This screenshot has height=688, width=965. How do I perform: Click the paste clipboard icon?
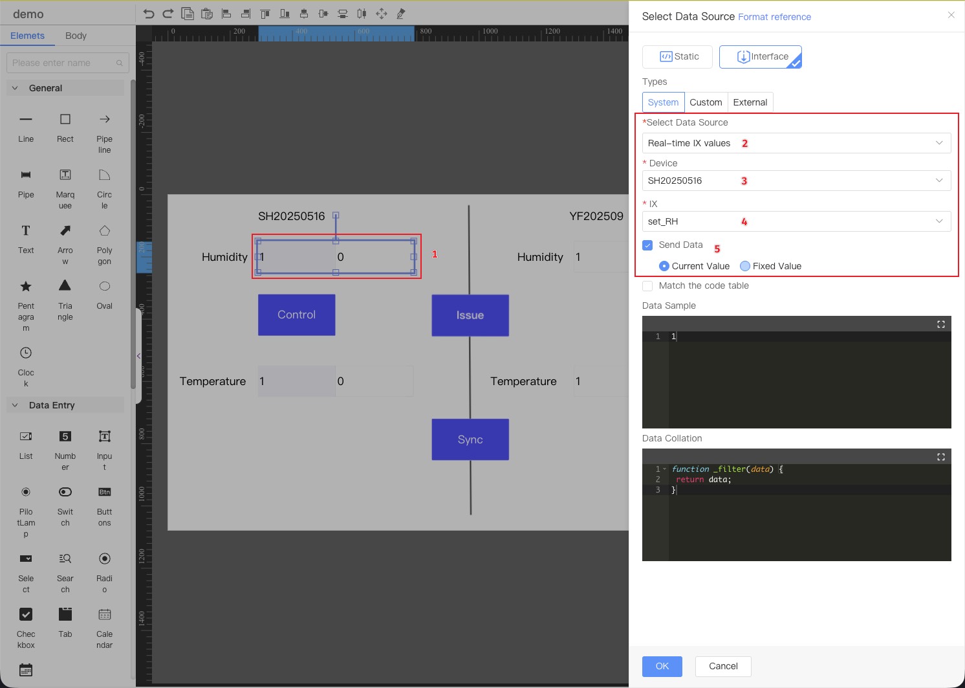pos(207,14)
